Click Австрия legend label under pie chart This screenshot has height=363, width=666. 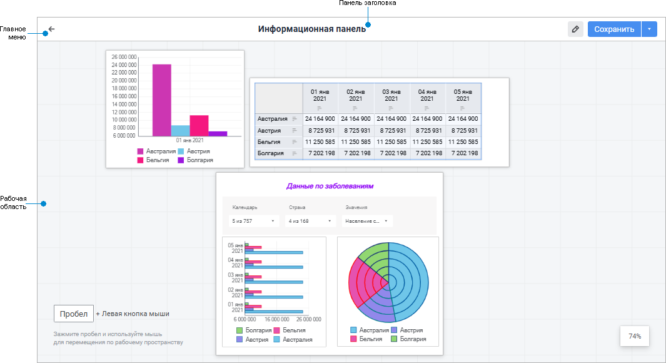(x=411, y=330)
